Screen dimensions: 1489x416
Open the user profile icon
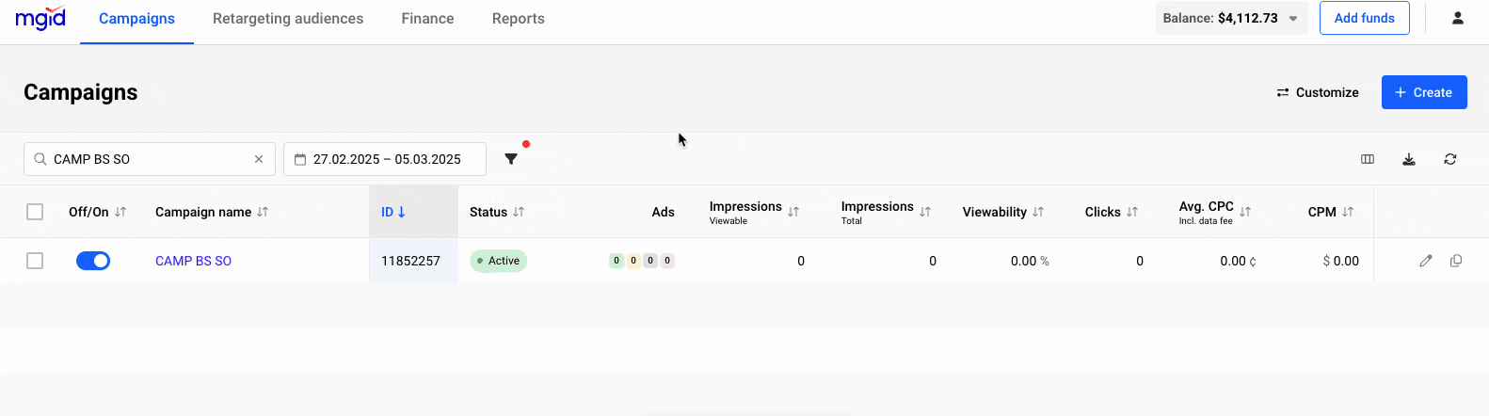(1458, 18)
